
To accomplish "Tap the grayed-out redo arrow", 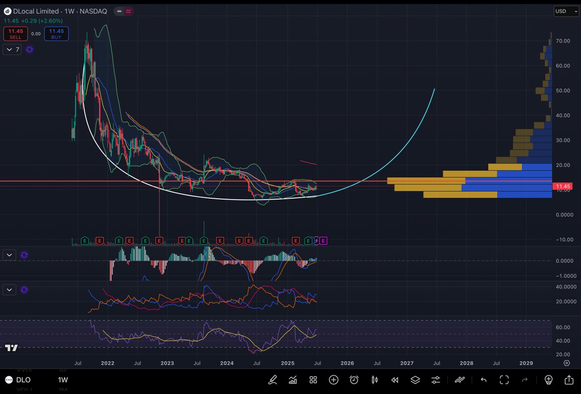I will point(524,379).
